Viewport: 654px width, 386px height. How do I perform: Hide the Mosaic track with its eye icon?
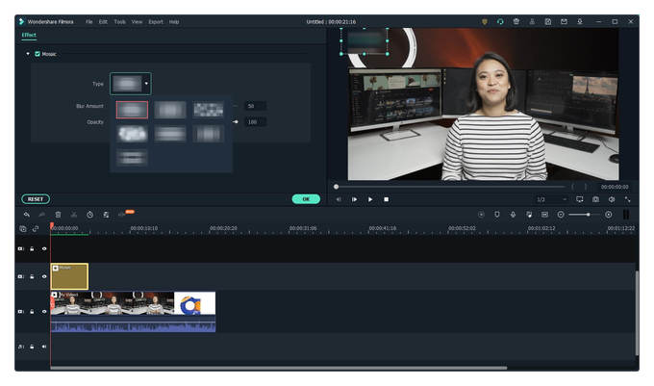44,276
